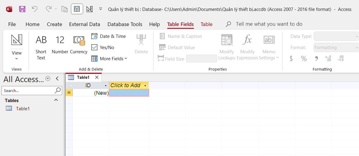
Task: Add a Short Text field
Action: tap(41, 48)
